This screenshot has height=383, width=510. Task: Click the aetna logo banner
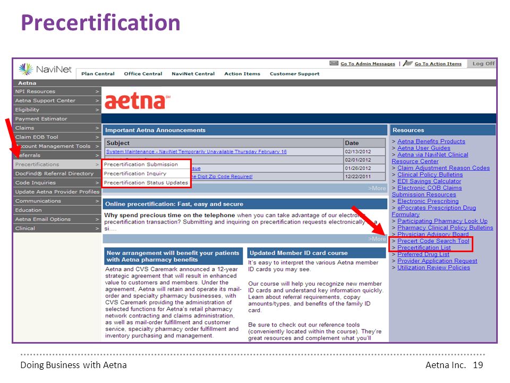138,101
